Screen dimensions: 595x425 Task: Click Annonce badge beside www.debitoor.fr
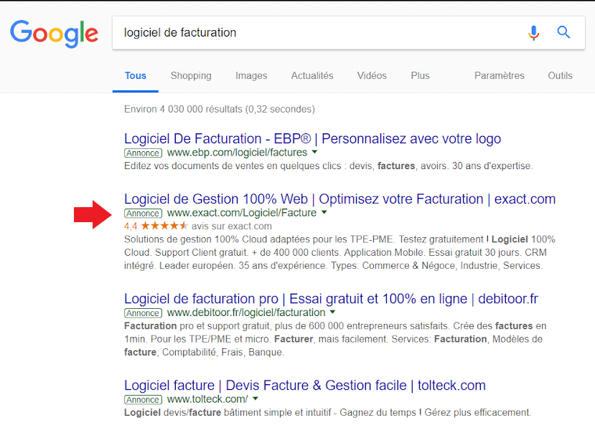pyautogui.click(x=143, y=313)
